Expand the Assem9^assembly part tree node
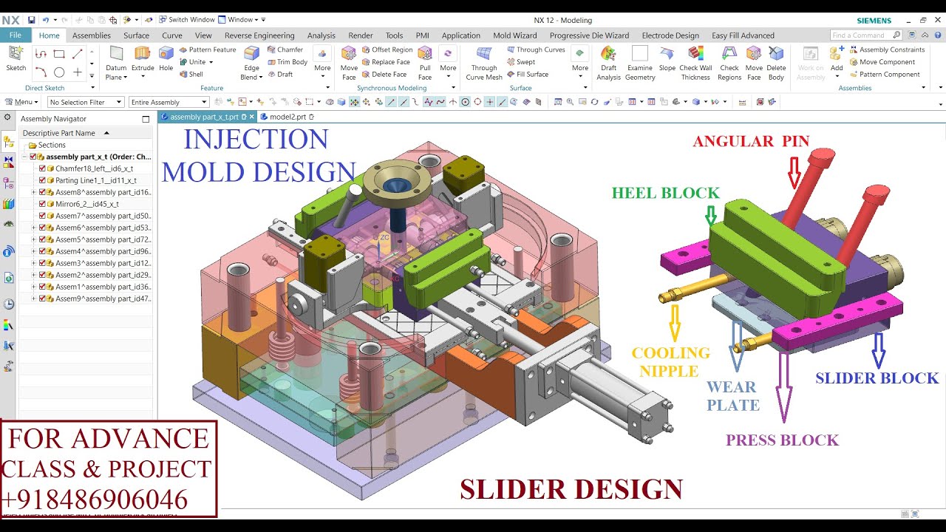Screen dimensions: 946x532 (x=33, y=299)
